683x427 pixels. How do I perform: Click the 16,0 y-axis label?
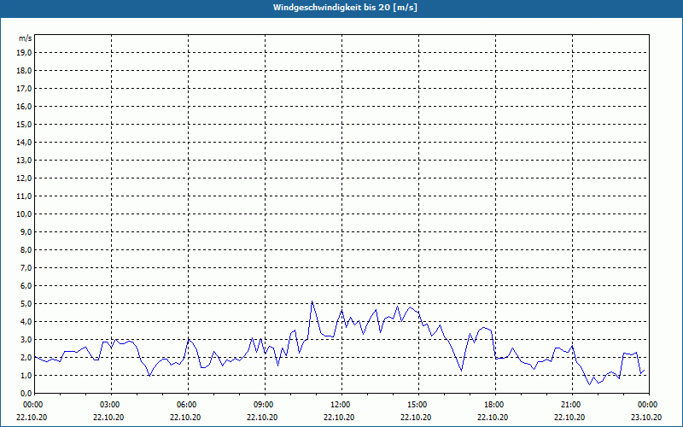tap(24, 106)
